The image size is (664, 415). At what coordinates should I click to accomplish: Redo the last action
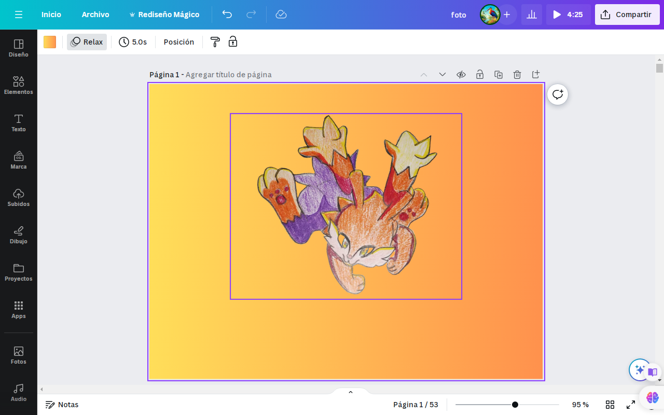251,15
